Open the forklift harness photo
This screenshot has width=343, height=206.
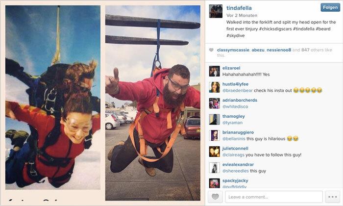point(153,103)
